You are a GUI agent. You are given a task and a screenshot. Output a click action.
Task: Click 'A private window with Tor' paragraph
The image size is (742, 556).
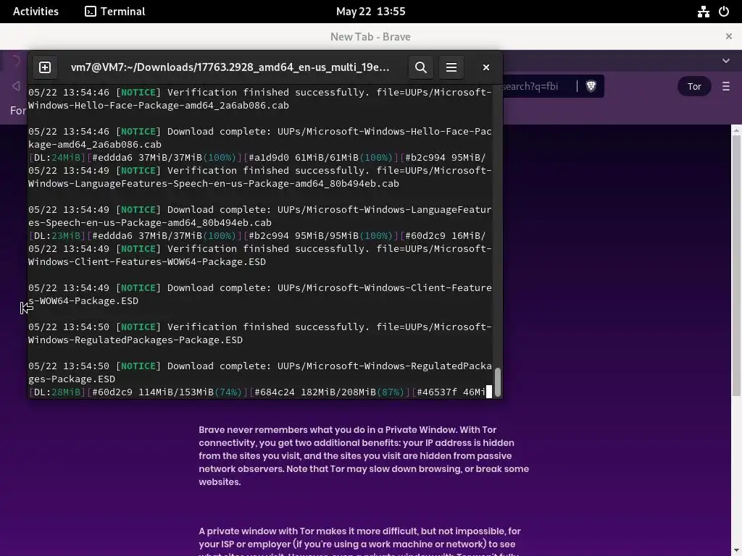pyautogui.click(x=359, y=541)
